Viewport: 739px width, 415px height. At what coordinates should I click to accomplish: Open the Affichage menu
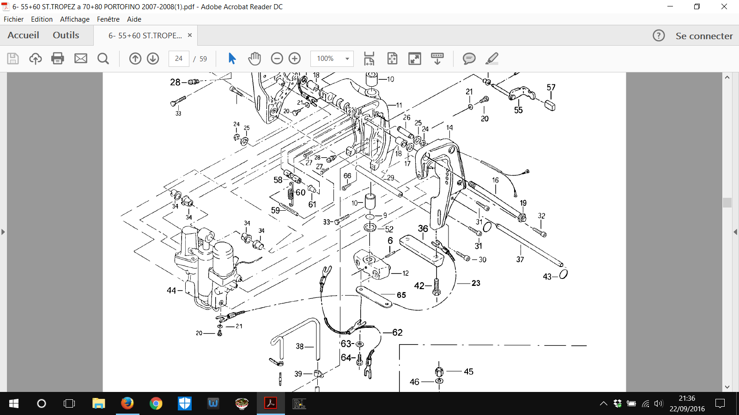[x=75, y=19]
